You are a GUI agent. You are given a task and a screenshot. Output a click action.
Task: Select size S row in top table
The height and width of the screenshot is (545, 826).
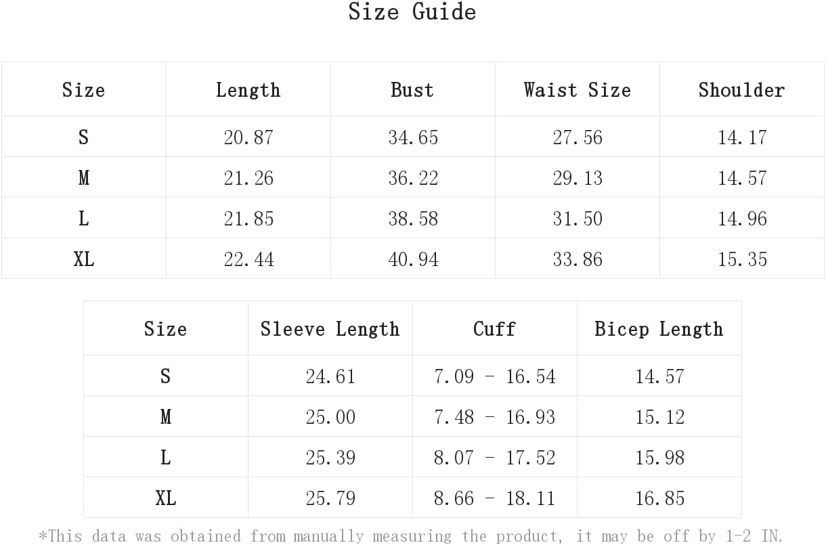[x=412, y=137]
